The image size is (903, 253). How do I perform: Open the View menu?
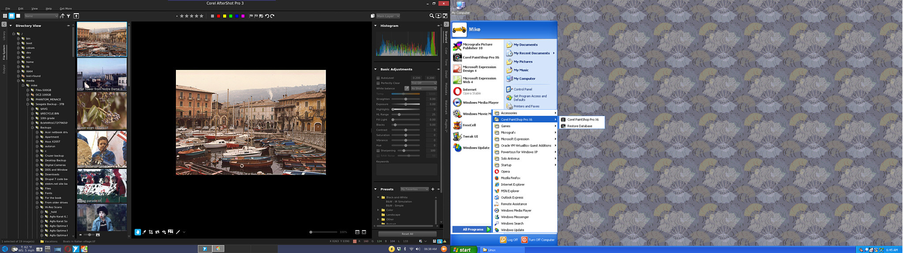pos(34,8)
